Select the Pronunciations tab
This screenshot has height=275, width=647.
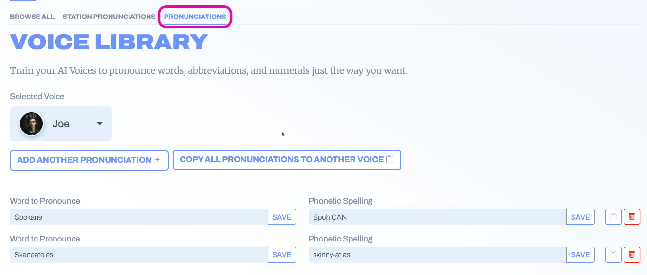(195, 17)
